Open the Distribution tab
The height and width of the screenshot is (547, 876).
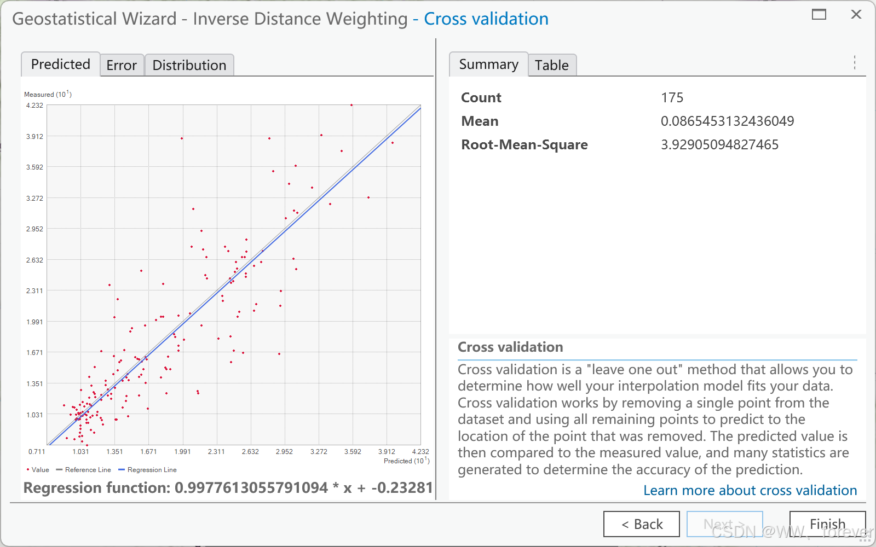pos(189,66)
